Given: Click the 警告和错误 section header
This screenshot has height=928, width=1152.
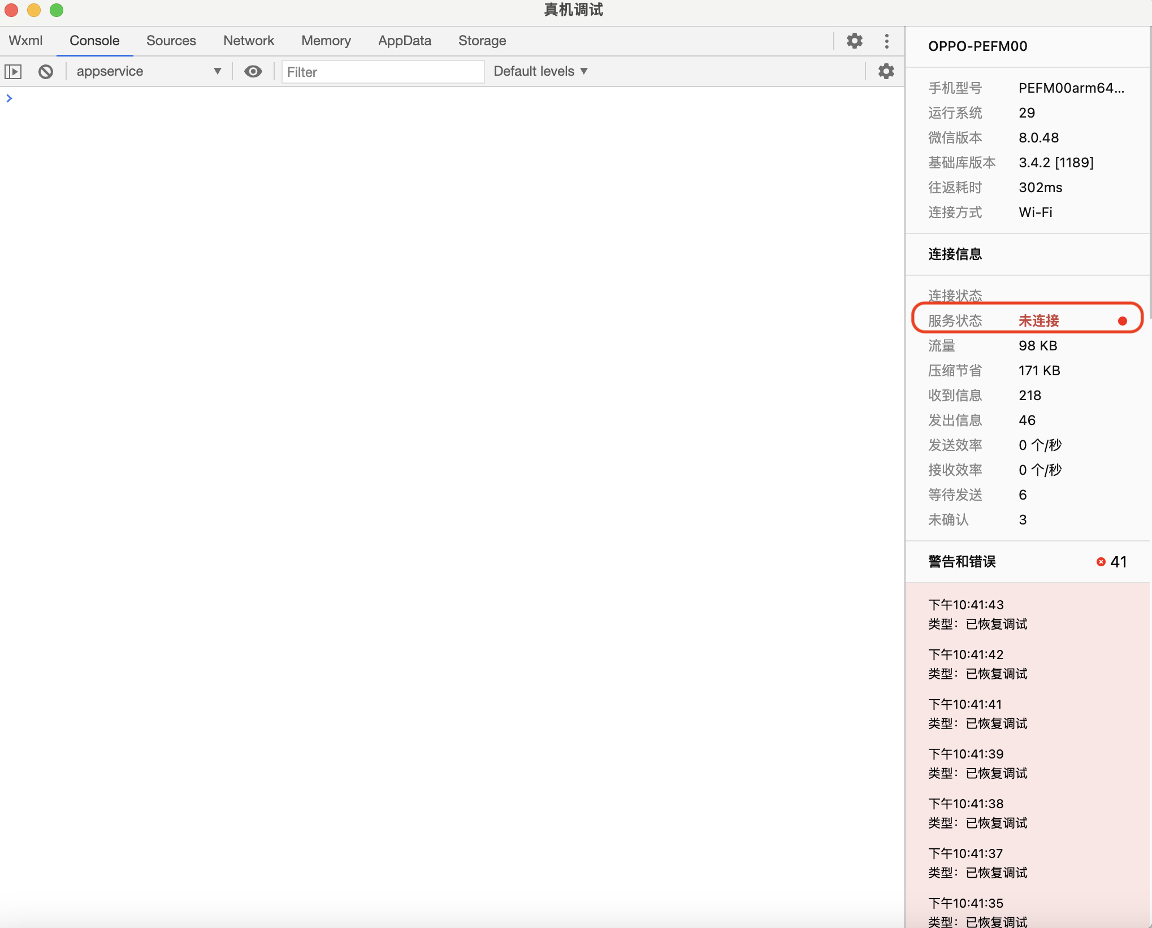Looking at the screenshot, I should pos(962,562).
